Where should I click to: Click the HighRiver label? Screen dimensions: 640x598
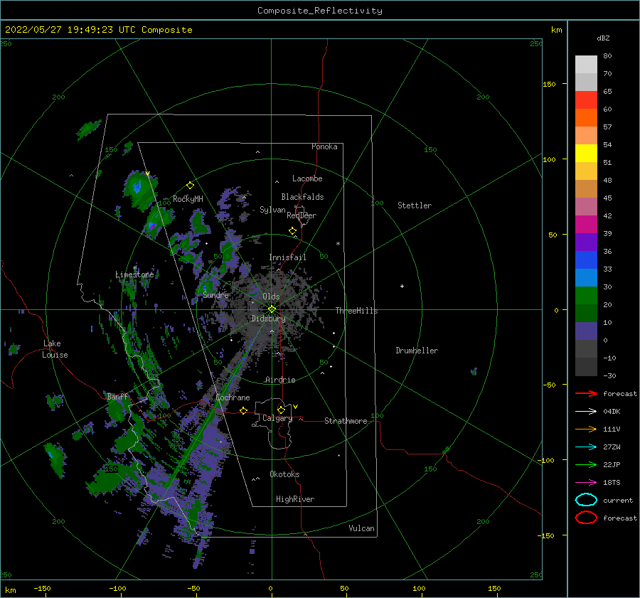[x=295, y=499]
